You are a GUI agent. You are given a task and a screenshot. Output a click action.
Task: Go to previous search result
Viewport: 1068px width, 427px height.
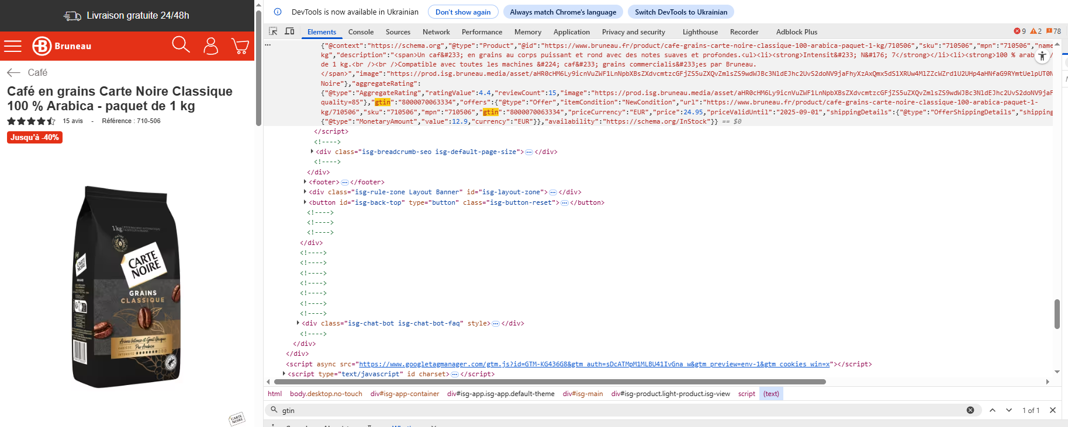pyautogui.click(x=993, y=410)
